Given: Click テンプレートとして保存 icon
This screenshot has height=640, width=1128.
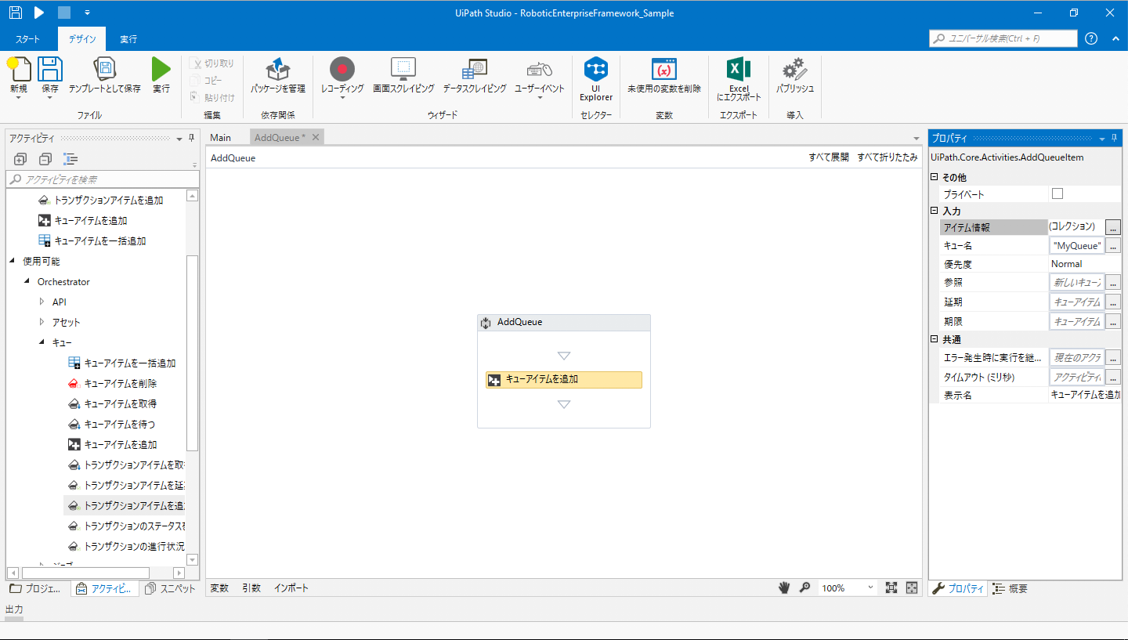Looking at the screenshot, I should click(105, 69).
